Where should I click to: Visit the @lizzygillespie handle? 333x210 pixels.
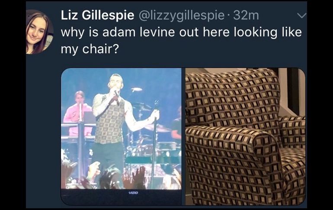point(182,16)
